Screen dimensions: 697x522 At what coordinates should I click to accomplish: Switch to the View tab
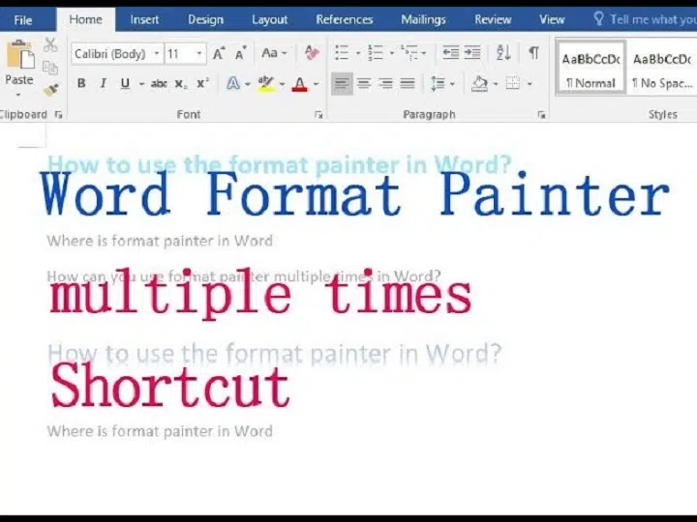(552, 19)
